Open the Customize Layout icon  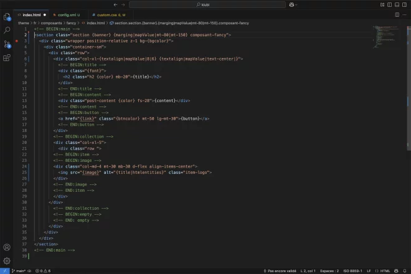coord(382,5)
